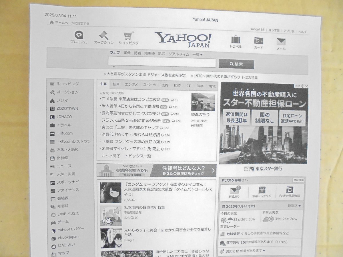This screenshot has width=343, height=257.
Task: Click sidebar 一休.com icon
Action: tap(52, 133)
